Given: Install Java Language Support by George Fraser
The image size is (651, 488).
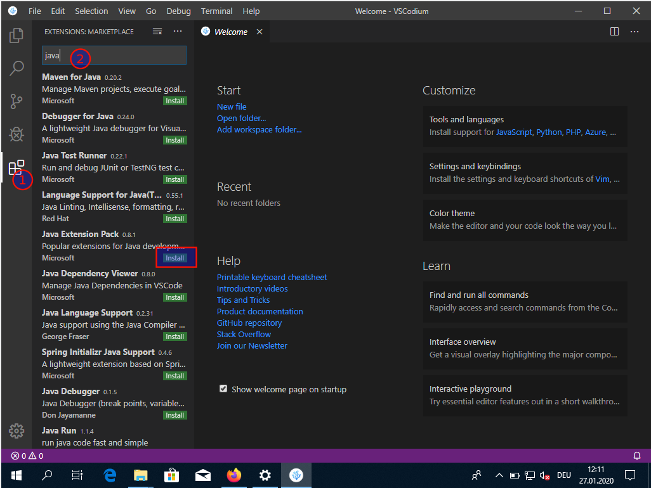Looking at the screenshot, I should coord(174,337).
